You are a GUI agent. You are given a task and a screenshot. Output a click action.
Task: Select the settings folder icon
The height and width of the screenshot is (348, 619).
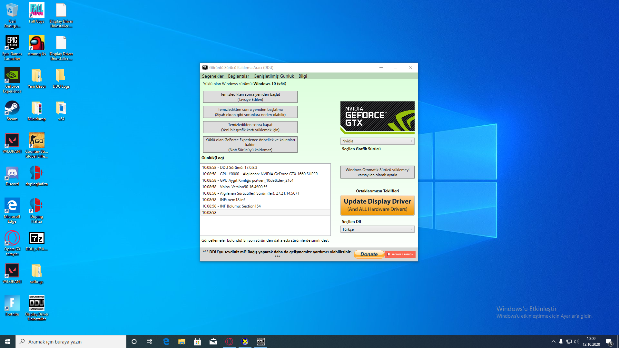tap(37, 273)
